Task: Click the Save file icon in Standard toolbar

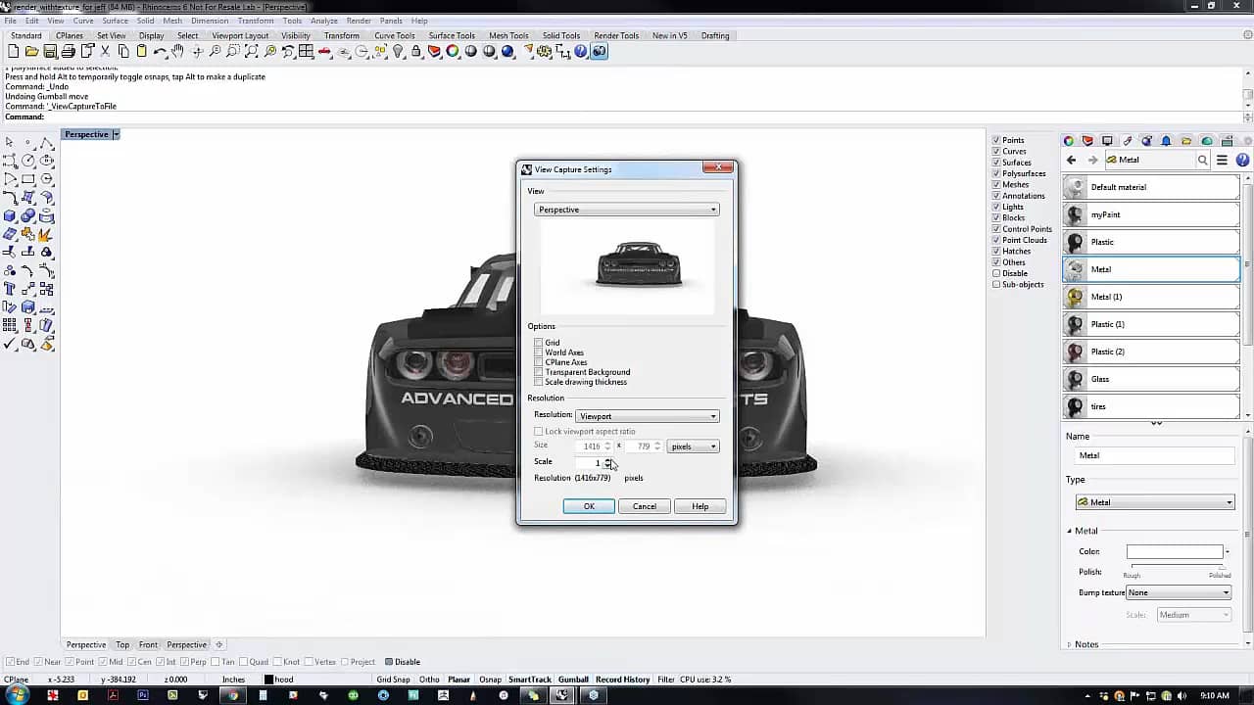Action: [x=50, y=52]
